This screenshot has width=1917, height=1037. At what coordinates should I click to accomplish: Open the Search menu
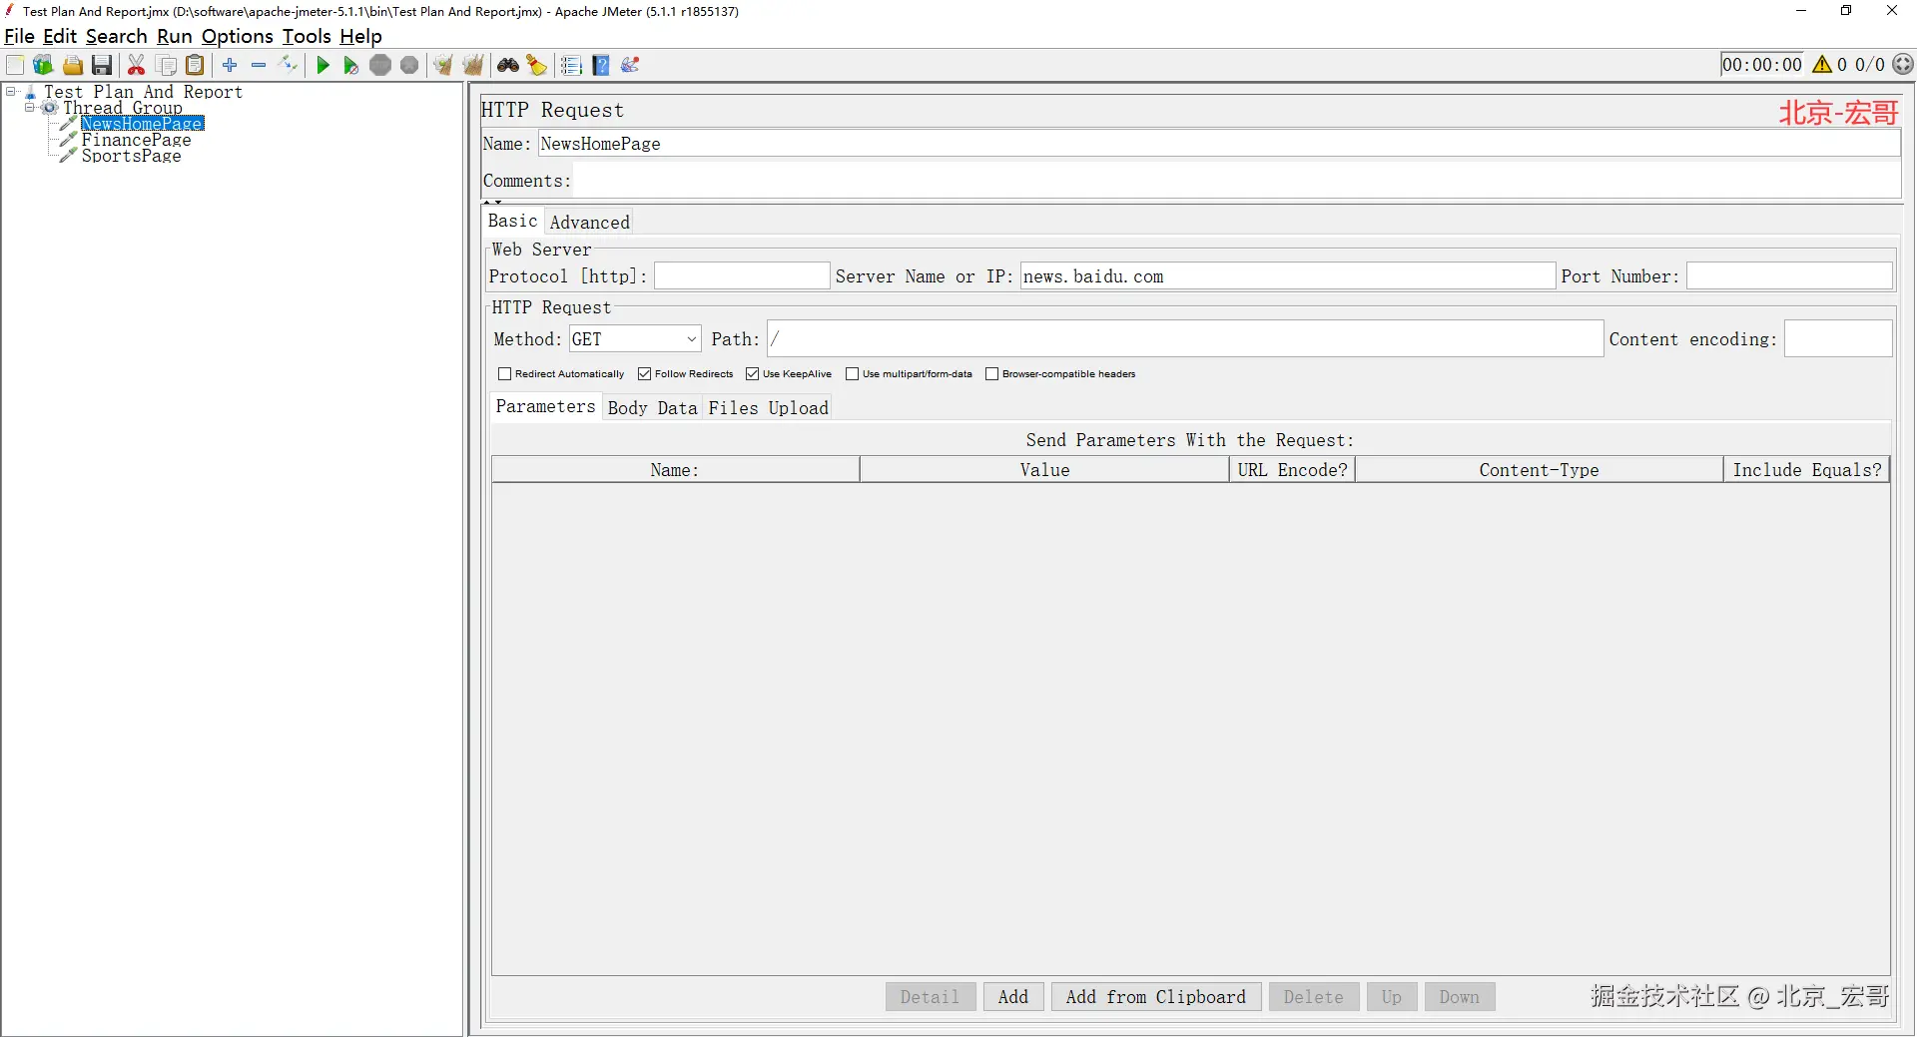[x=116, y=36]
